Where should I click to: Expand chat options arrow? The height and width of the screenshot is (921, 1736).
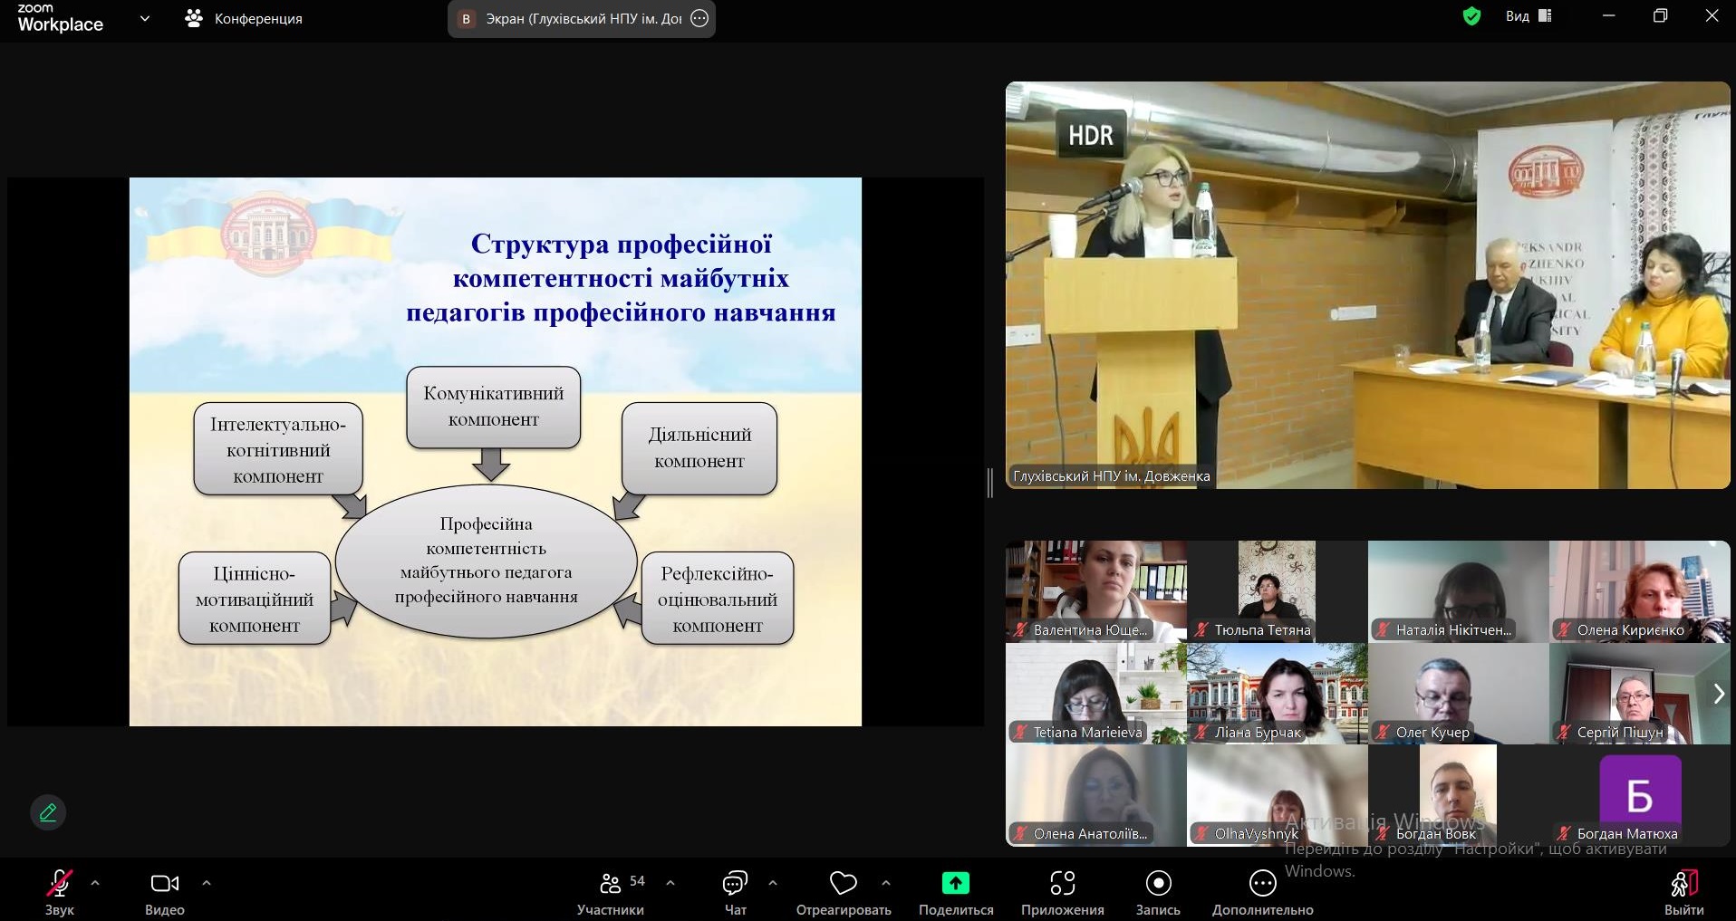tap(773, 882)
